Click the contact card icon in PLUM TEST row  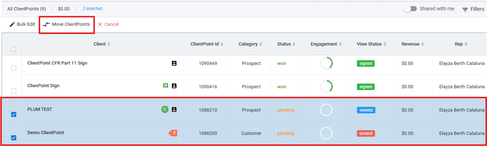point(174,109)
